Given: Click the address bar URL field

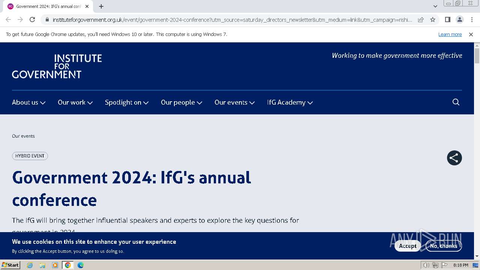Looking at the screenshot, I should pos(232,19).
